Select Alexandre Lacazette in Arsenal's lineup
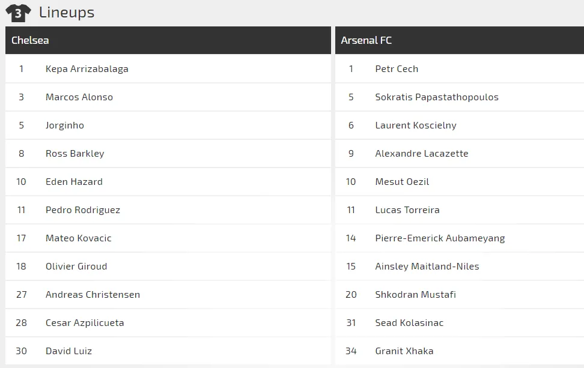Screen dimensions: 584x368 click(x=421, y=154)
